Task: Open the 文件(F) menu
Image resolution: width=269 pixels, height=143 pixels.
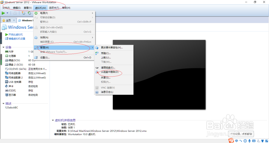Action: click(6, 8)
